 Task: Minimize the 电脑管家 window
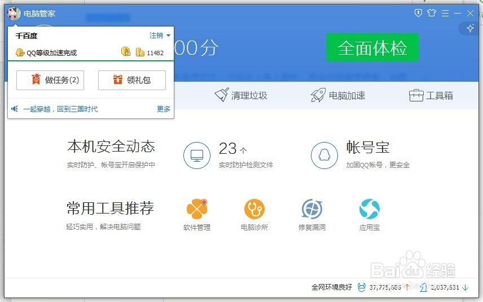click(x=458, y=13)
